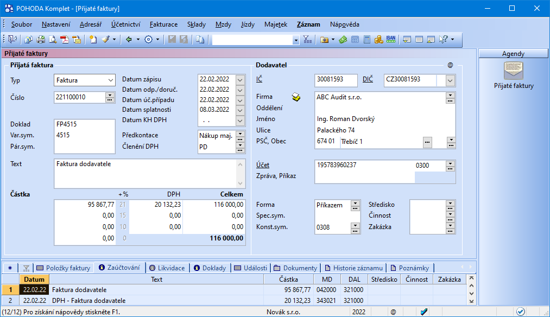The image size is (550, 317).
Task: Click the panel with down arrow icon
Action: [407, 40]
